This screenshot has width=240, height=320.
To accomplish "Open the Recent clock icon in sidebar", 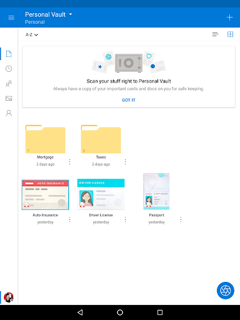I will click(9, 69).
